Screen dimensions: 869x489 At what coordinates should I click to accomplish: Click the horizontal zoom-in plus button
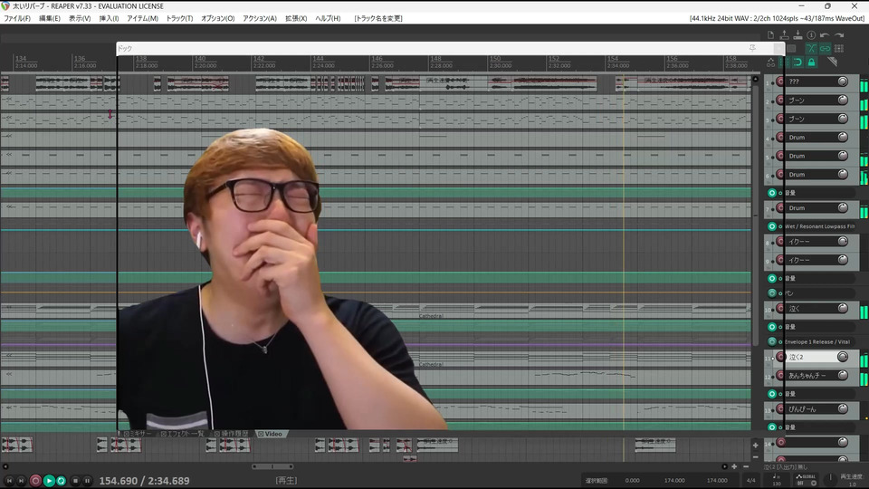[734, 466]
